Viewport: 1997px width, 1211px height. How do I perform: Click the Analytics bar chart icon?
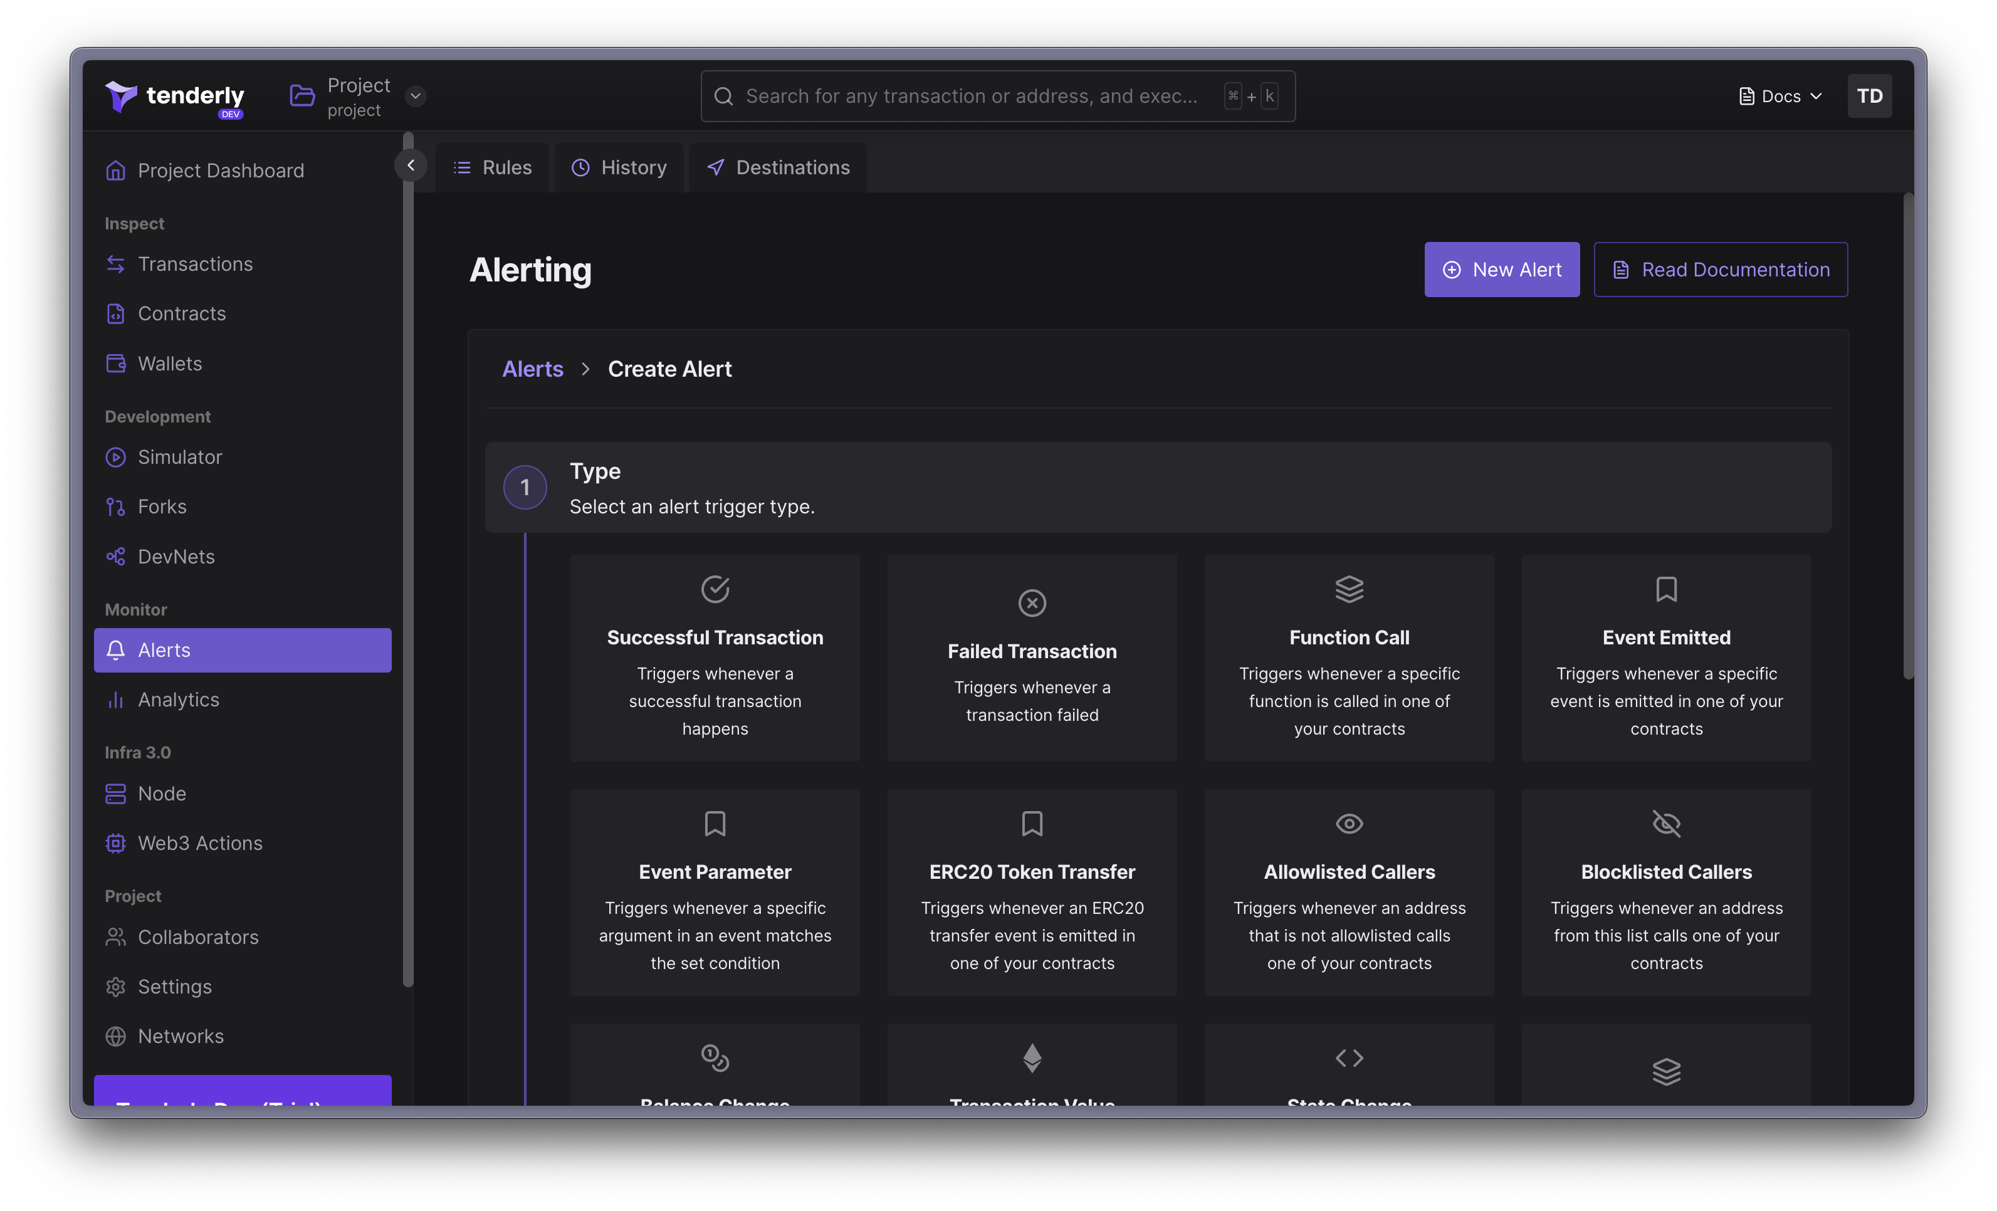pos(116,700)
